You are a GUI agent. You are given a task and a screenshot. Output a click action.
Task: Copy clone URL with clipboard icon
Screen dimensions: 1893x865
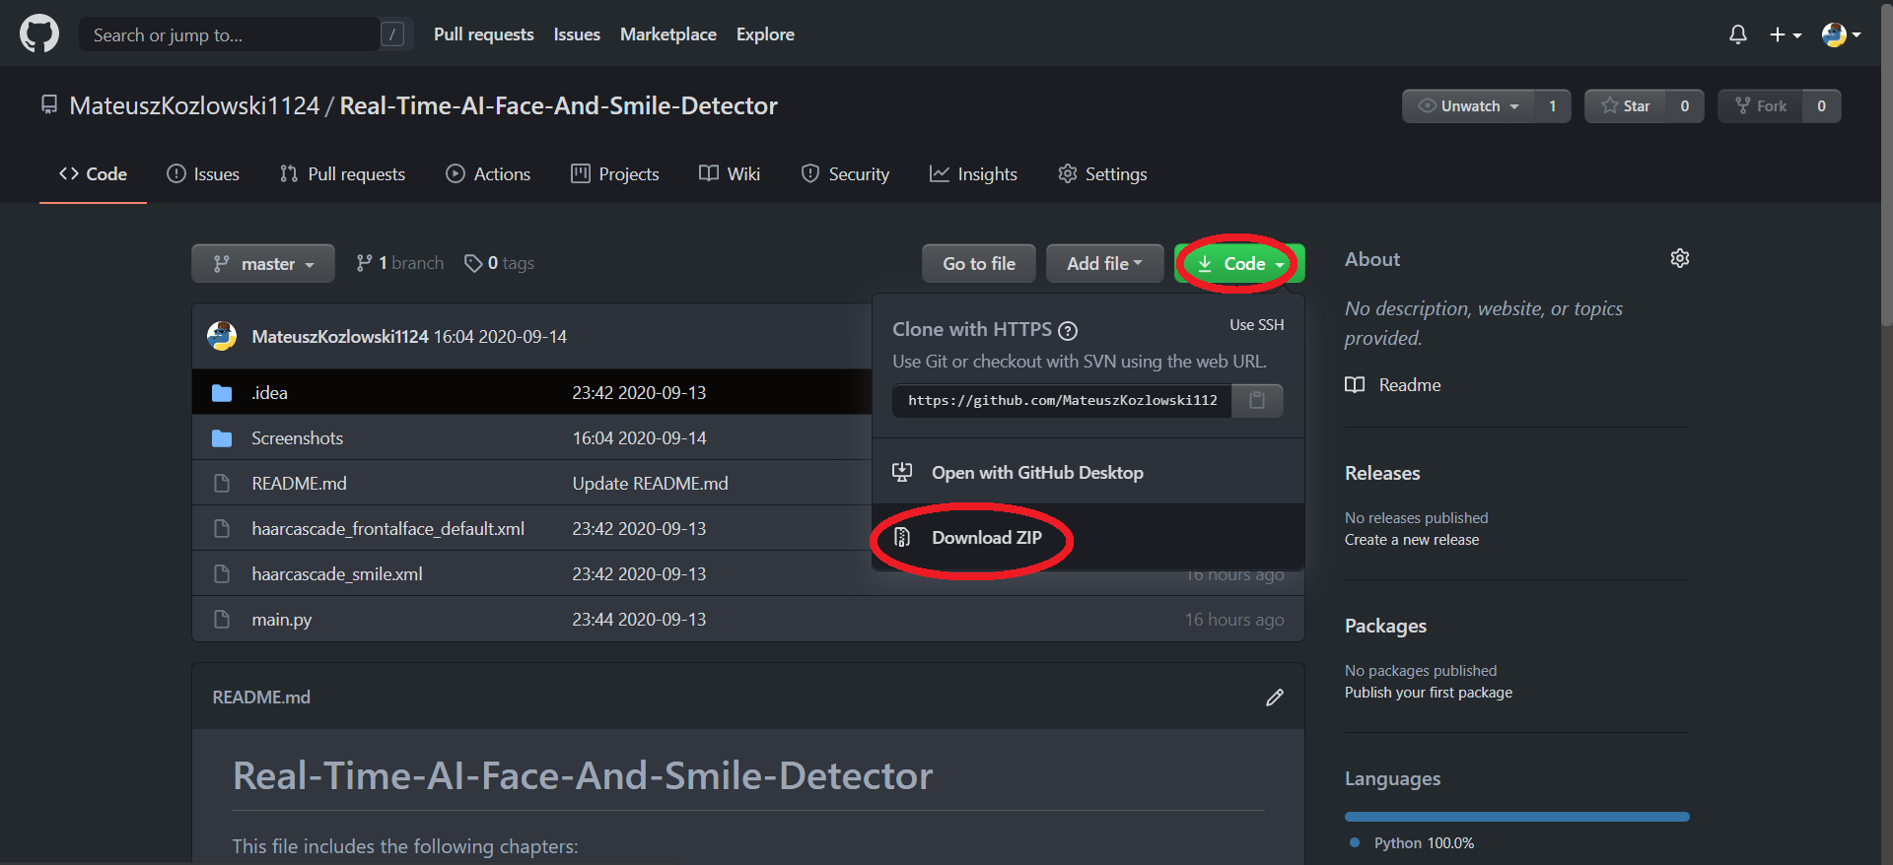pos(1257,400)
